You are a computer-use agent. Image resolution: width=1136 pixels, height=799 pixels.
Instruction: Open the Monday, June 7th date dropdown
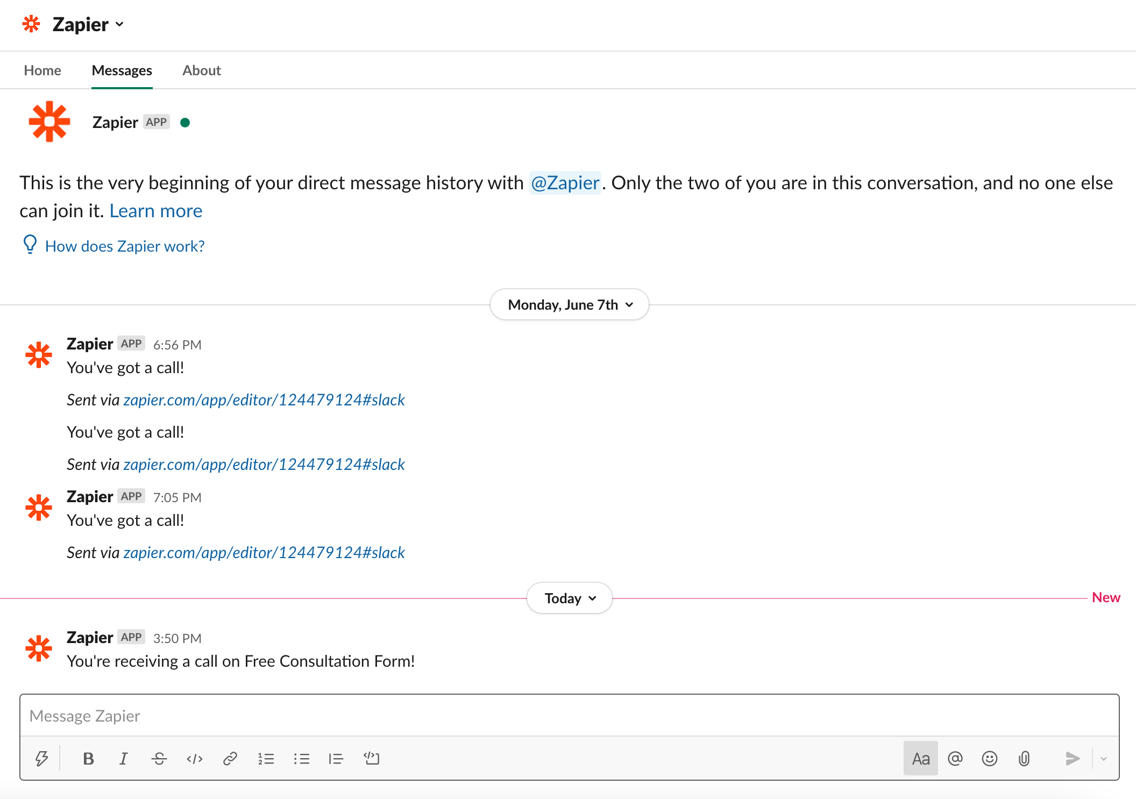[570, 305]
